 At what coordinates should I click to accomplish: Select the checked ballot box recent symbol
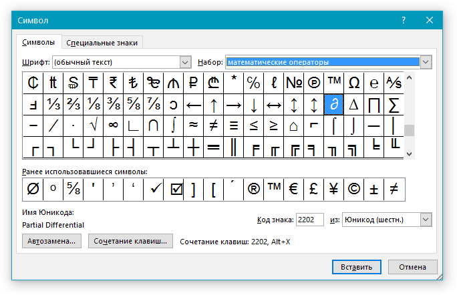(x=174, y=190)
